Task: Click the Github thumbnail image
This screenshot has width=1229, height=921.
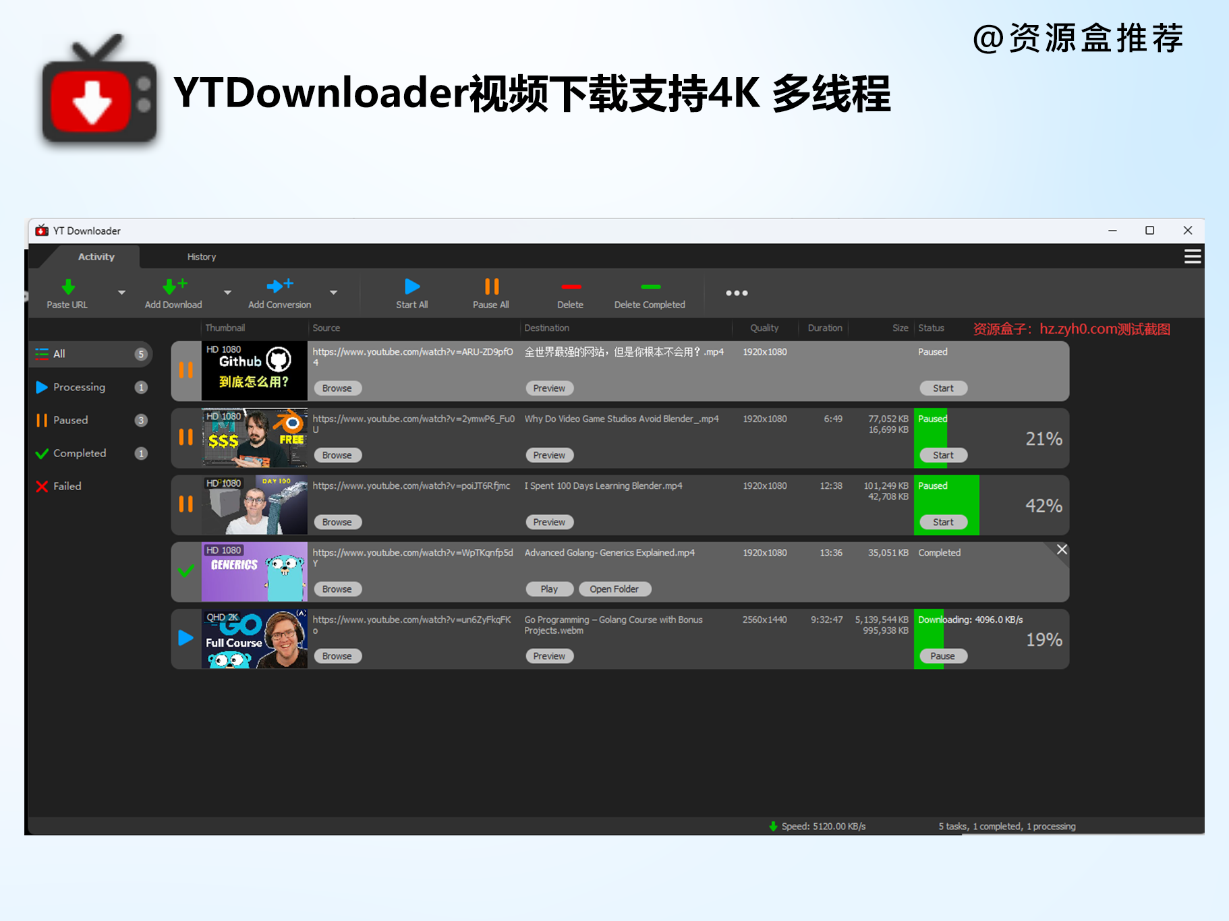Action: pyautogui.click(x=254, y=371)
